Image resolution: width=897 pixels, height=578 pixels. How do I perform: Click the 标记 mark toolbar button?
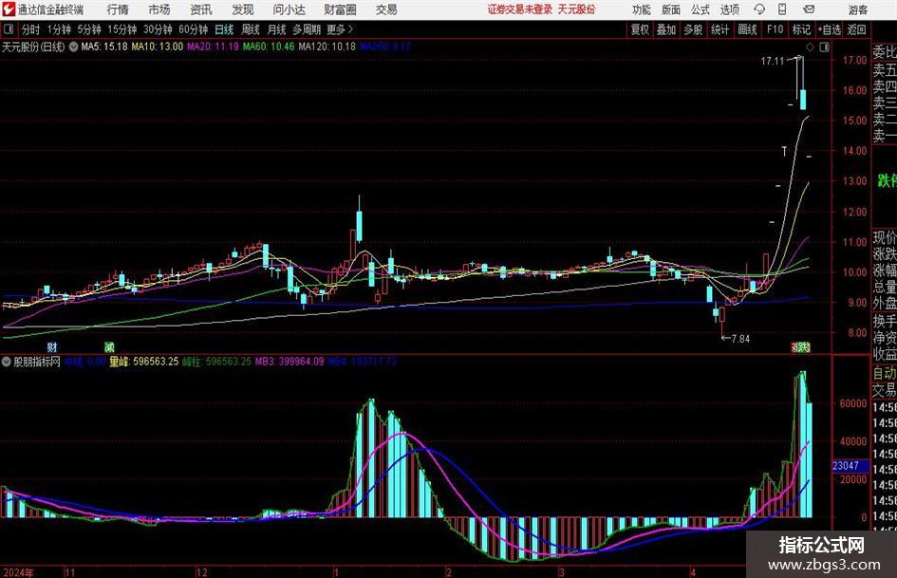coord(801,29)
